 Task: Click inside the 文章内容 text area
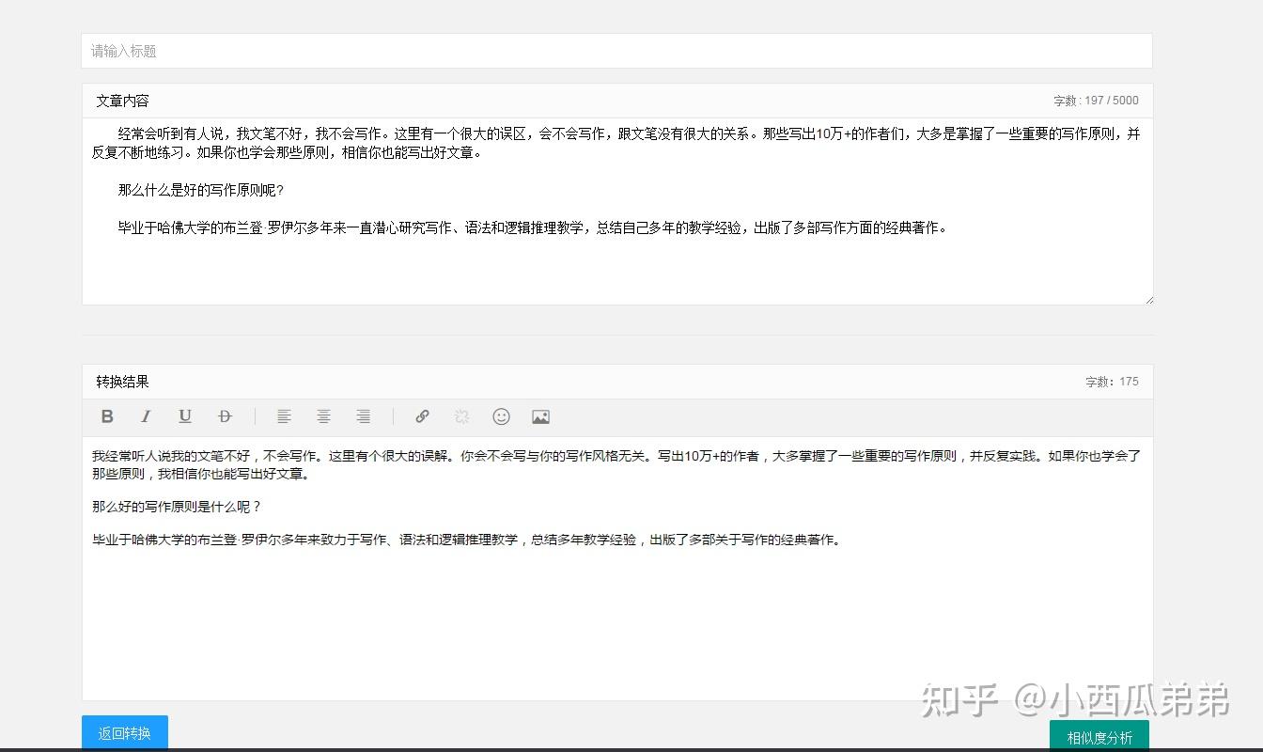(616, 211)
